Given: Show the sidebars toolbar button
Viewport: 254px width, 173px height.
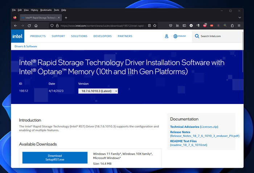Looking at the screenshot, I should pyautogui.click(x=184, y=26).
